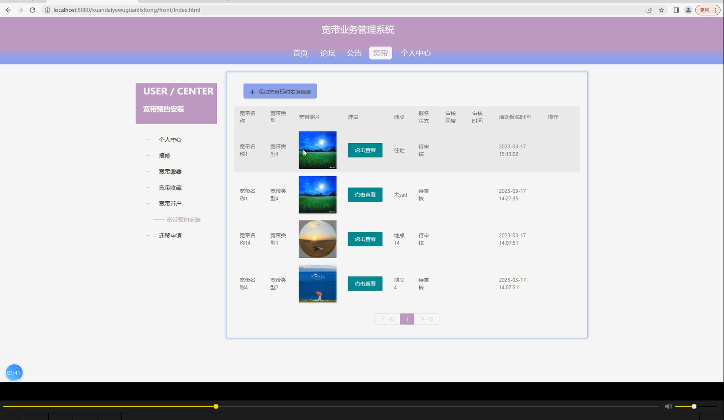Click the video progress slider handle

tap(216, 407)
